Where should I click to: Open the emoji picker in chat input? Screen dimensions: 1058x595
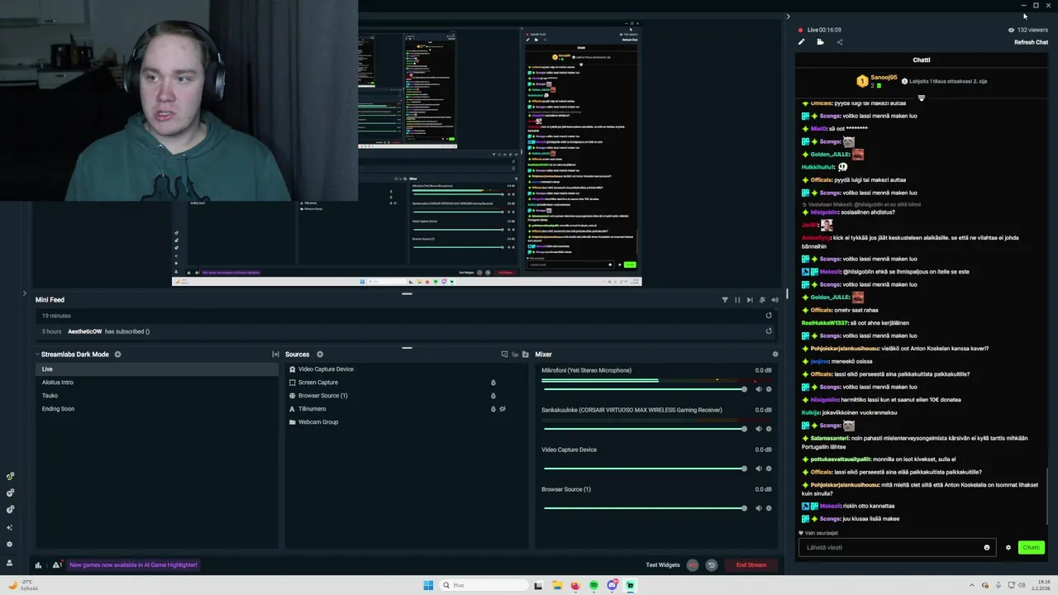coord(986,547)
